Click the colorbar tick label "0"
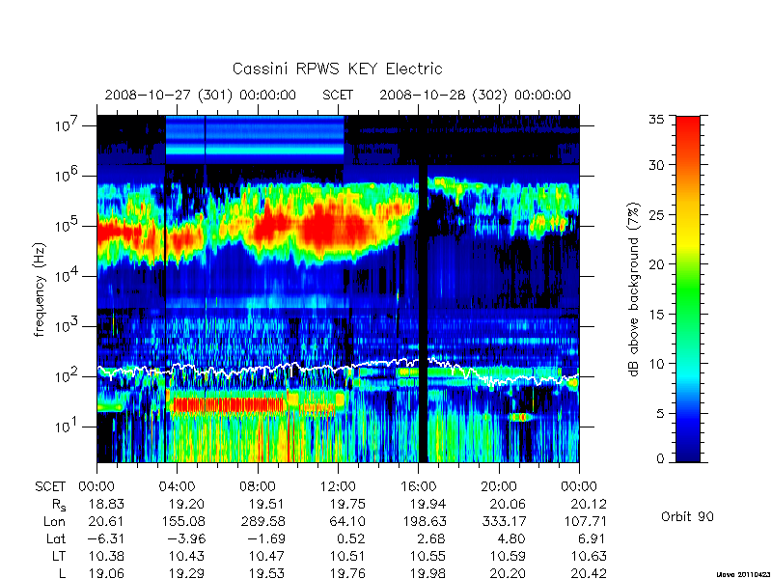The width and height of the screenshot is (772, 579). [x=661, y=459]
